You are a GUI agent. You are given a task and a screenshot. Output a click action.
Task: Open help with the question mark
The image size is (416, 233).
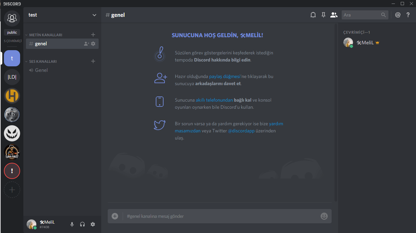[x=408, y=15]
